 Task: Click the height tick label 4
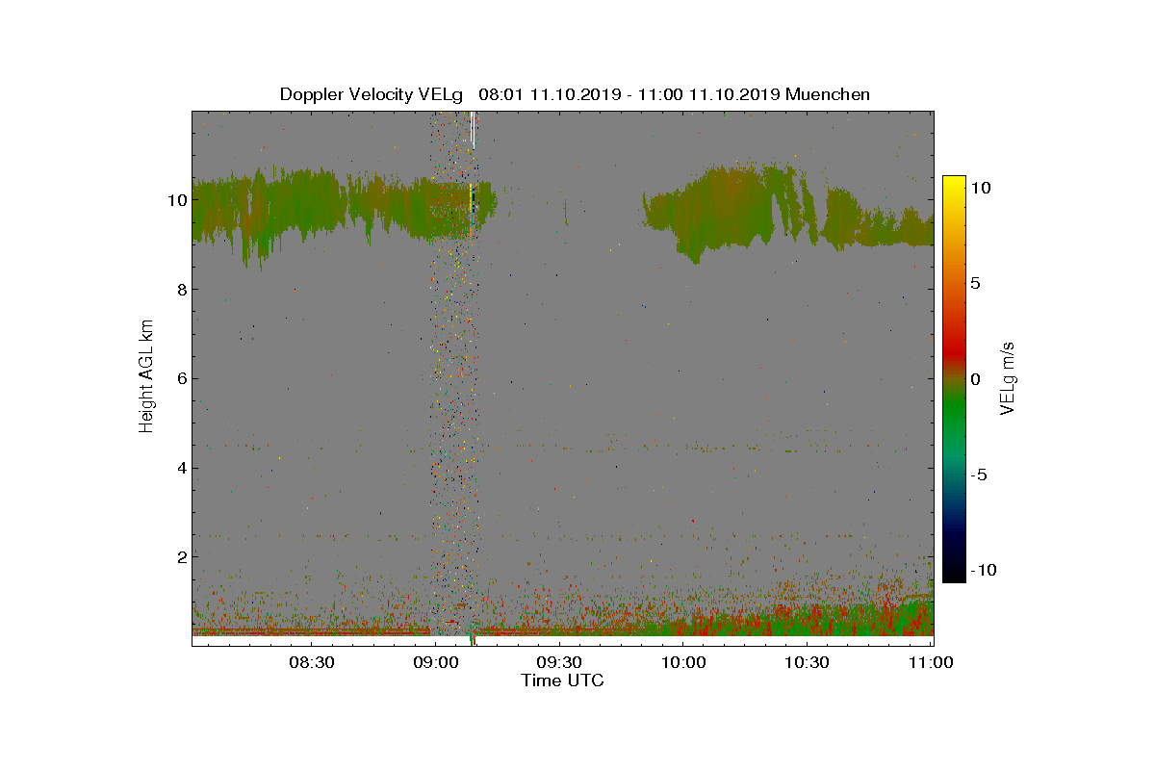click(182, 468)
